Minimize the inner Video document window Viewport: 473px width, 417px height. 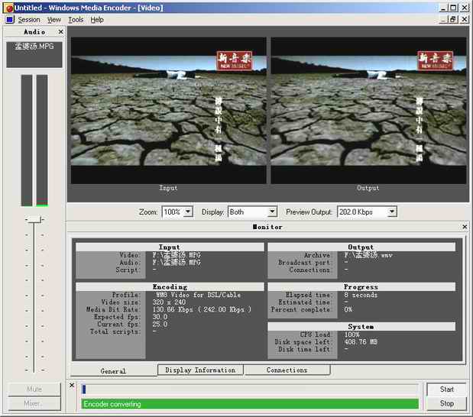pyautogui.click(x=442, y=19)
